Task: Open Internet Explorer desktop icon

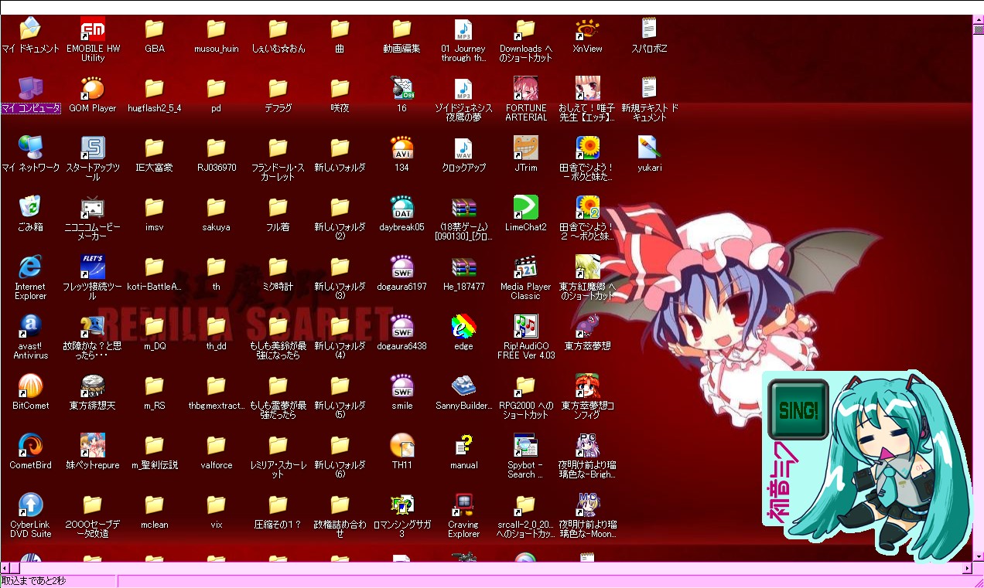Action: [30, 267]
